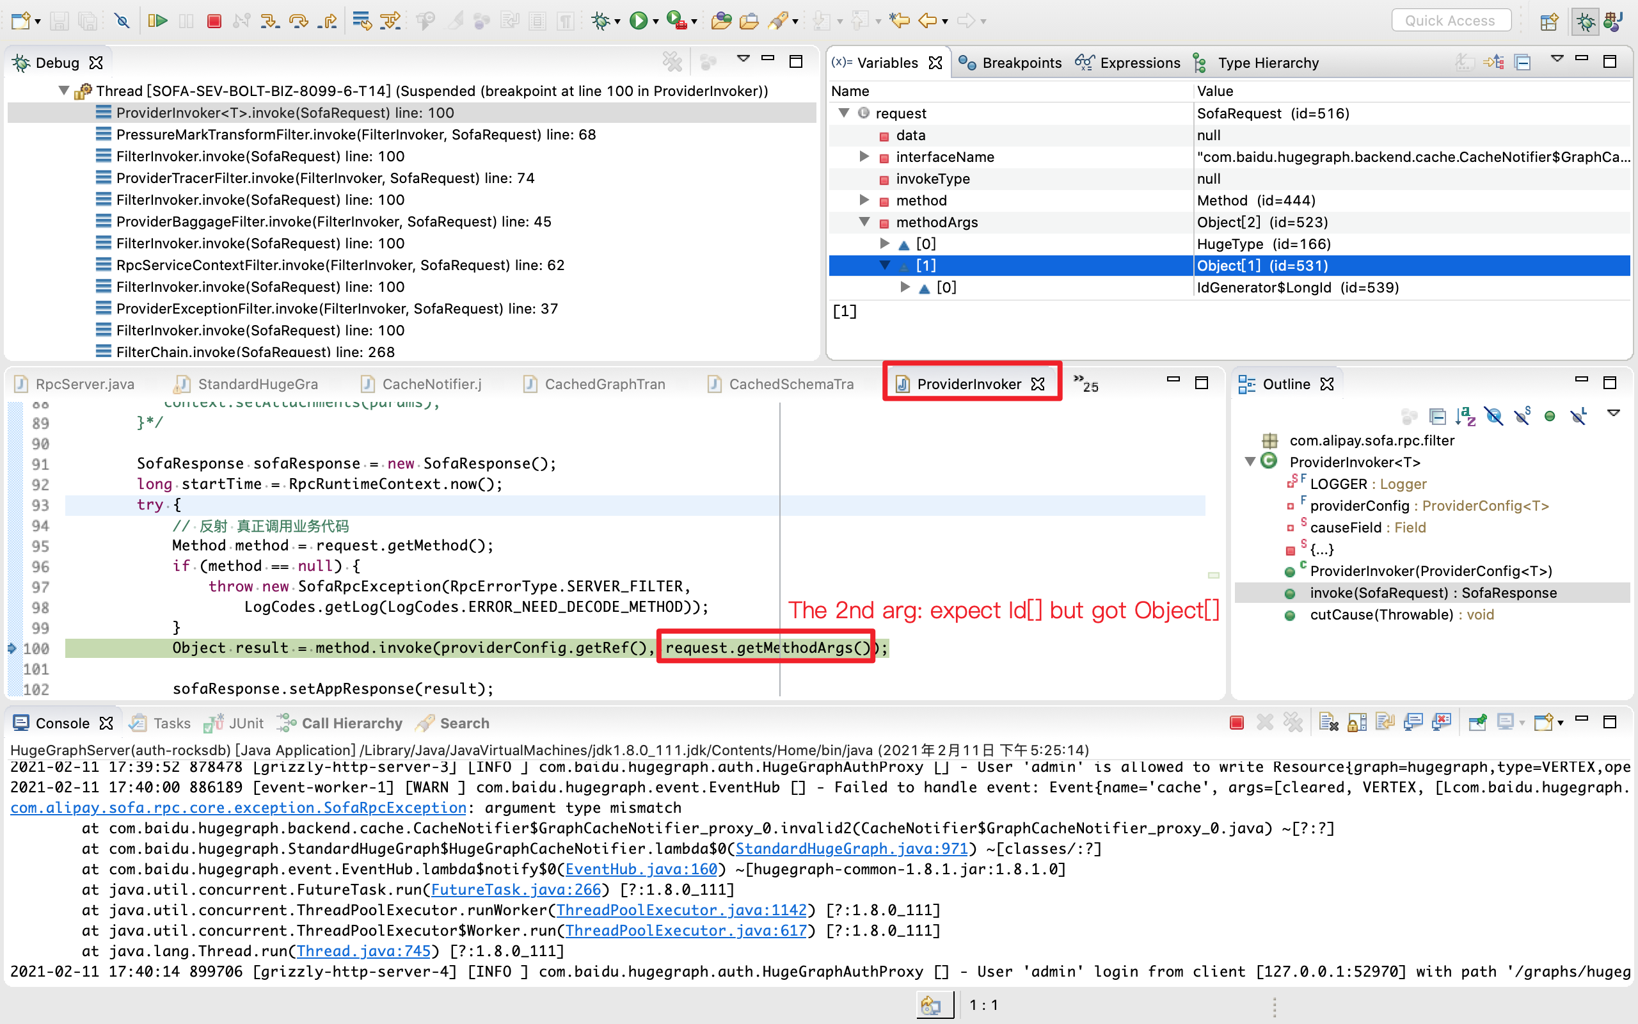Click the Sort alphabetically icon in Outline
The height and width of the screenshot is (1024, 1638).
[1465, 416]
